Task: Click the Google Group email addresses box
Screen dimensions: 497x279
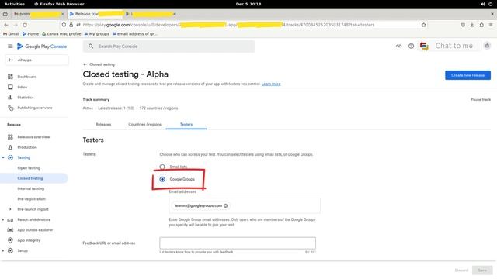Action: point(245,205)
